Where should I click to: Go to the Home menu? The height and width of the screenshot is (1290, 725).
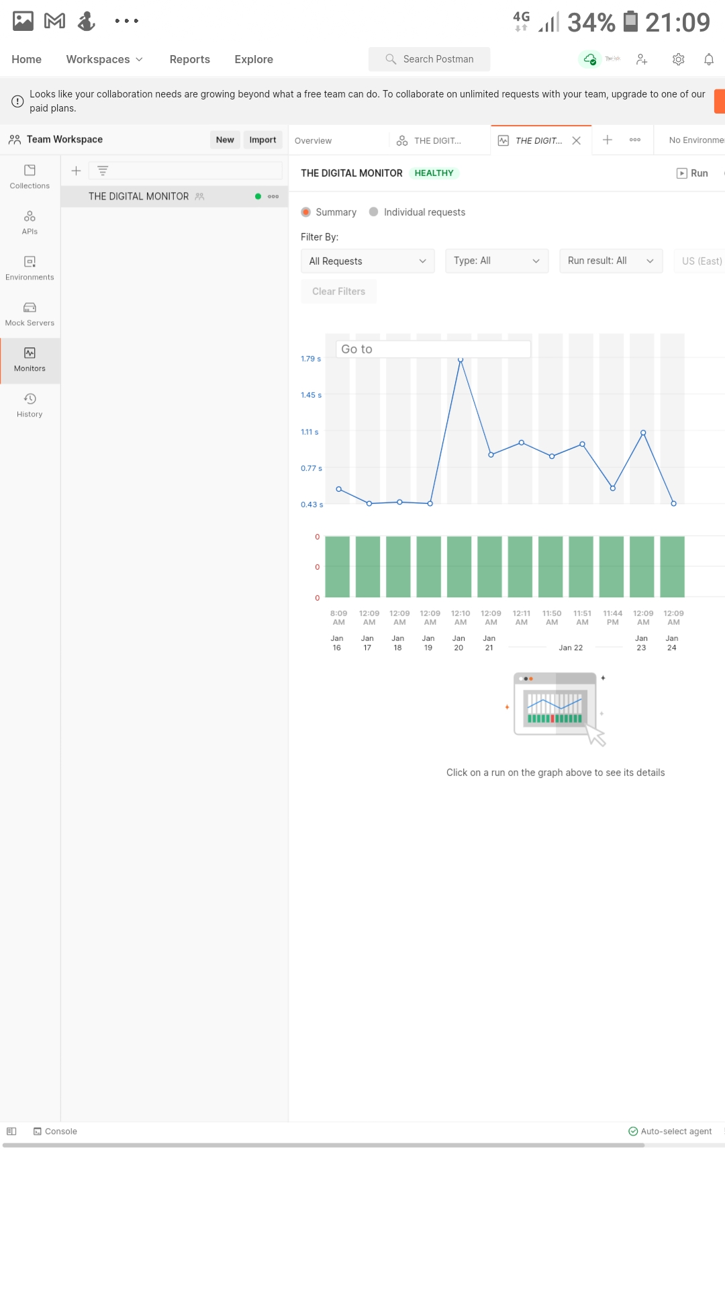(27, 59)
